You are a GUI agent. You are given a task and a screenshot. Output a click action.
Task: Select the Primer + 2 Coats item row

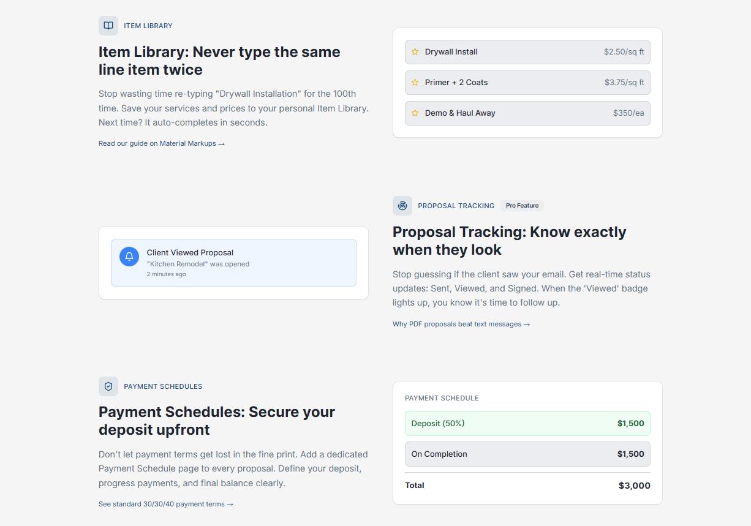point(527,83)
